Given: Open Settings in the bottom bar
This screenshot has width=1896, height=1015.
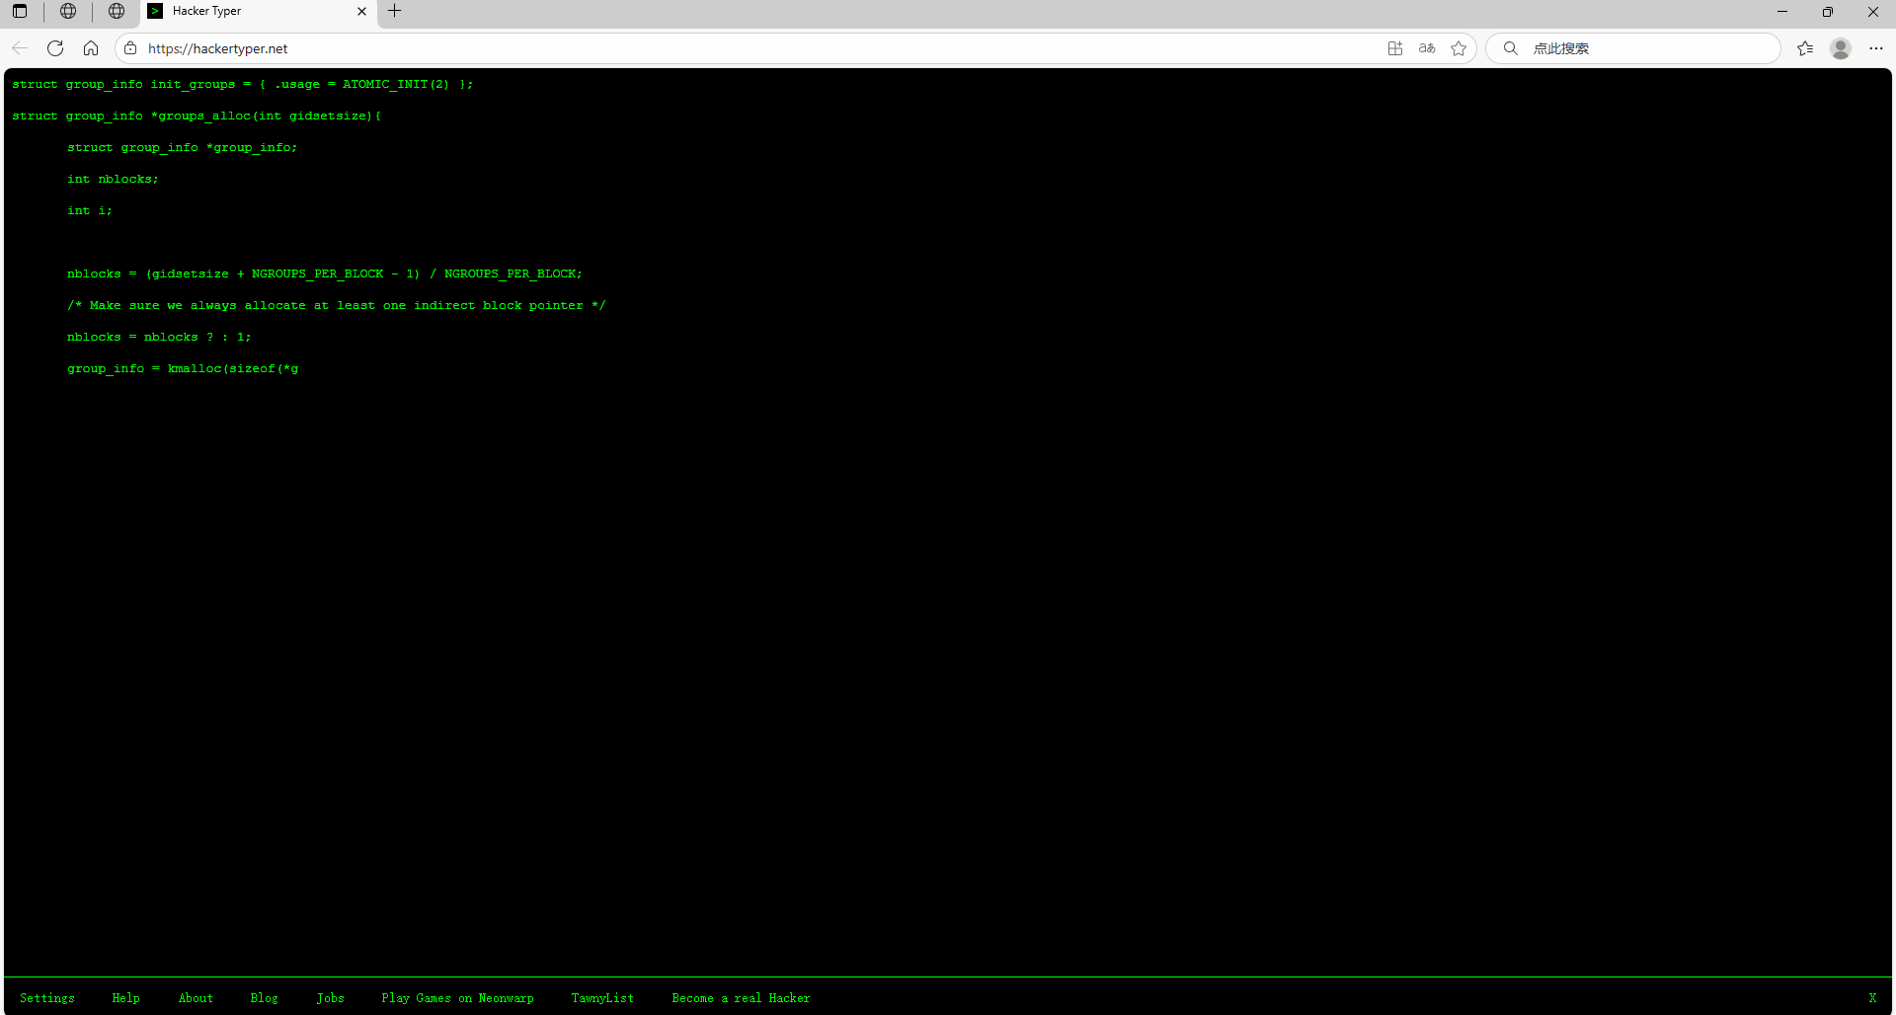Looking at the screenshot, I should coord(47,998).
